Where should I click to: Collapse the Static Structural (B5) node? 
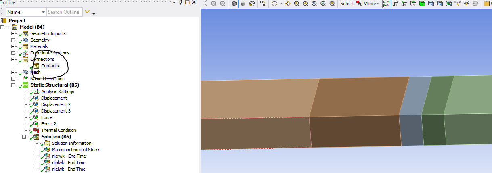coord(13,85)
